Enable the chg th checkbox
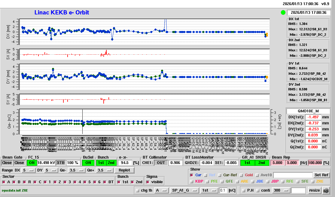Image resolution: width=335 pixels, height=197 pixels. [x=138, y=190]
